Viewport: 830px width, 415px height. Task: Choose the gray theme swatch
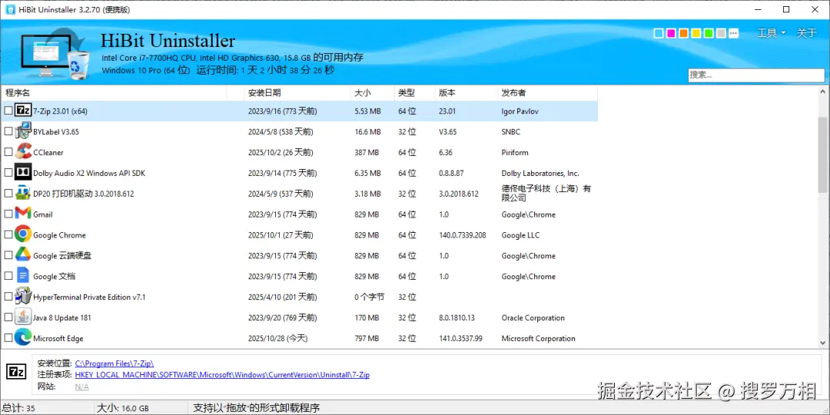point(721,33)
